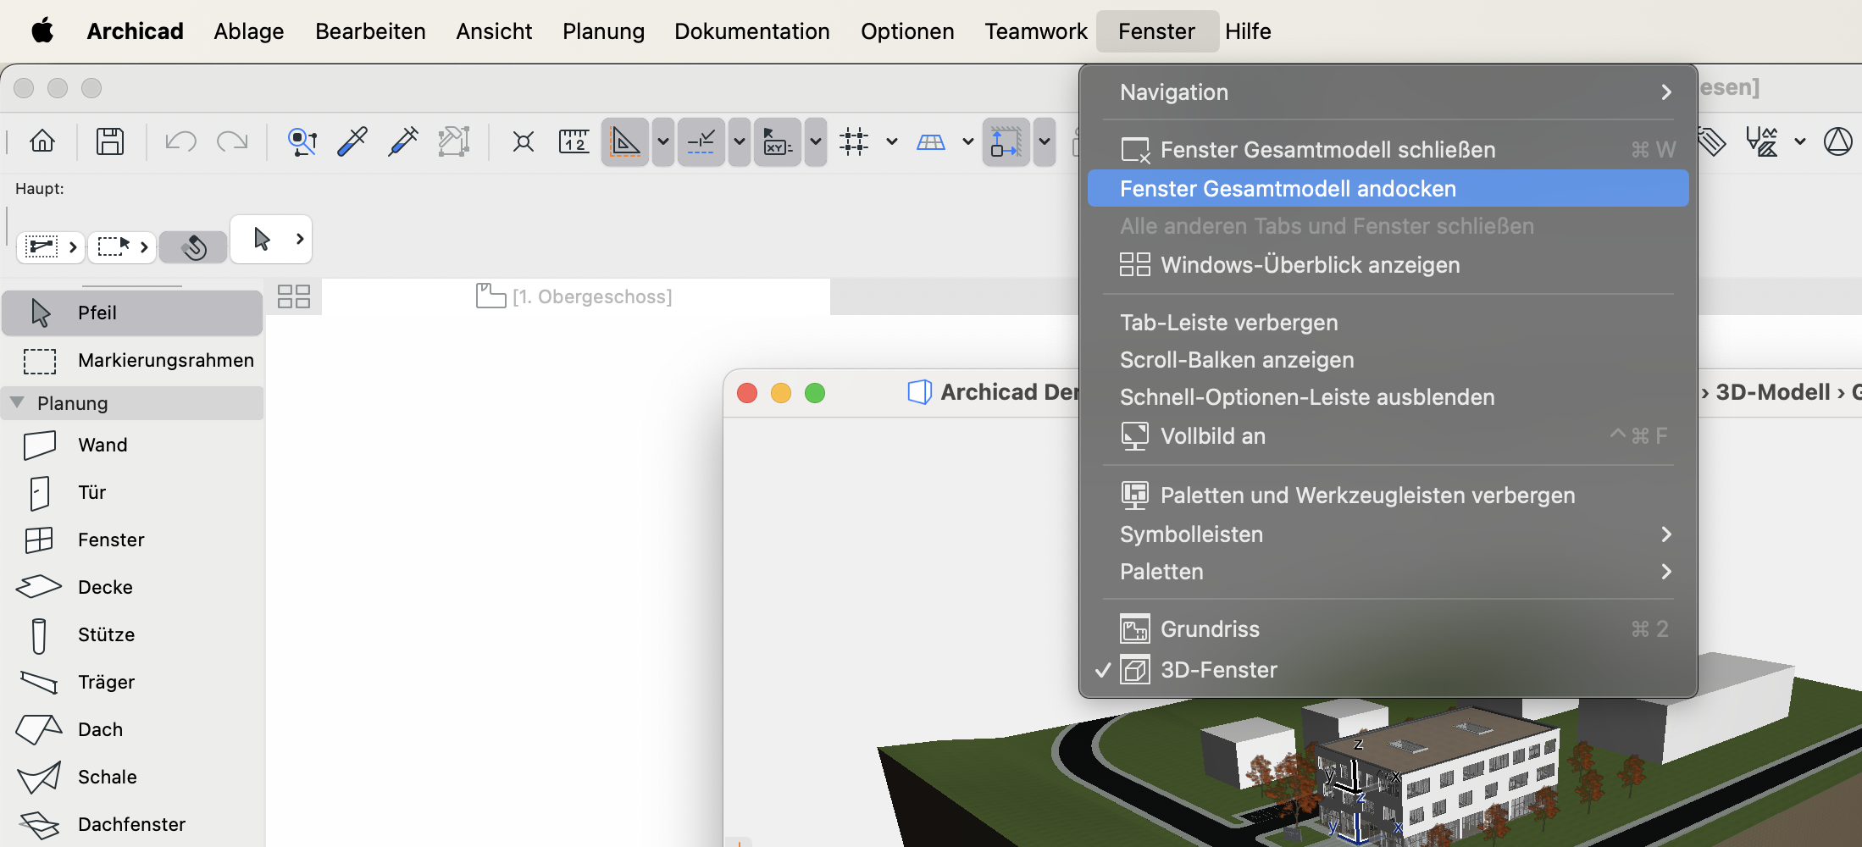
Task: Select the Pfeil arrow tool
Action: coord(132,313)
